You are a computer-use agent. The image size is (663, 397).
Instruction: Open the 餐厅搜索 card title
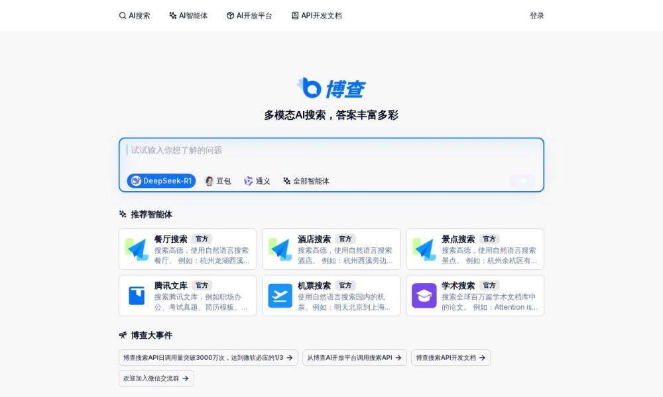[x=170, y=240]
